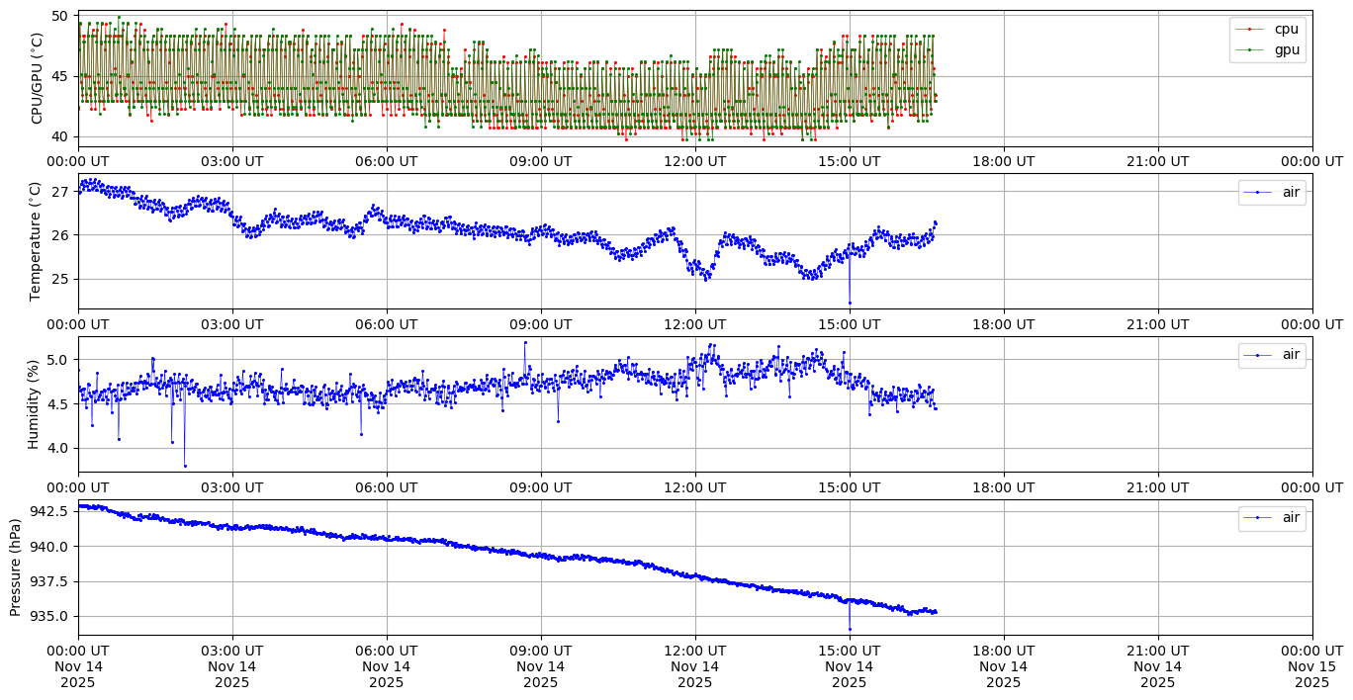Click the 942.5 pressure y-axis tick
The width and height of the screenshot is (1353, 700).
point(48,511)
